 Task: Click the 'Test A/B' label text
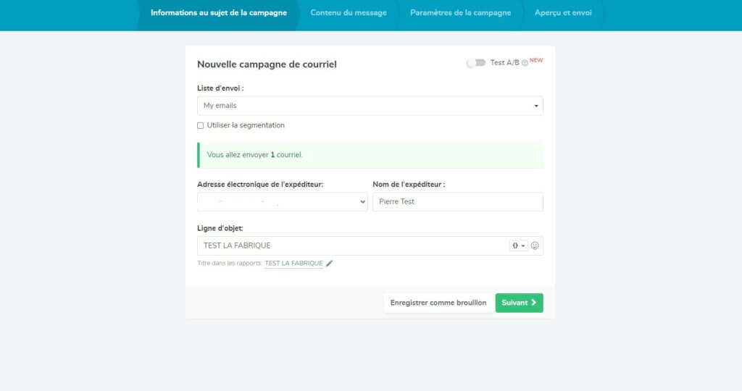[x=504, y=63]
